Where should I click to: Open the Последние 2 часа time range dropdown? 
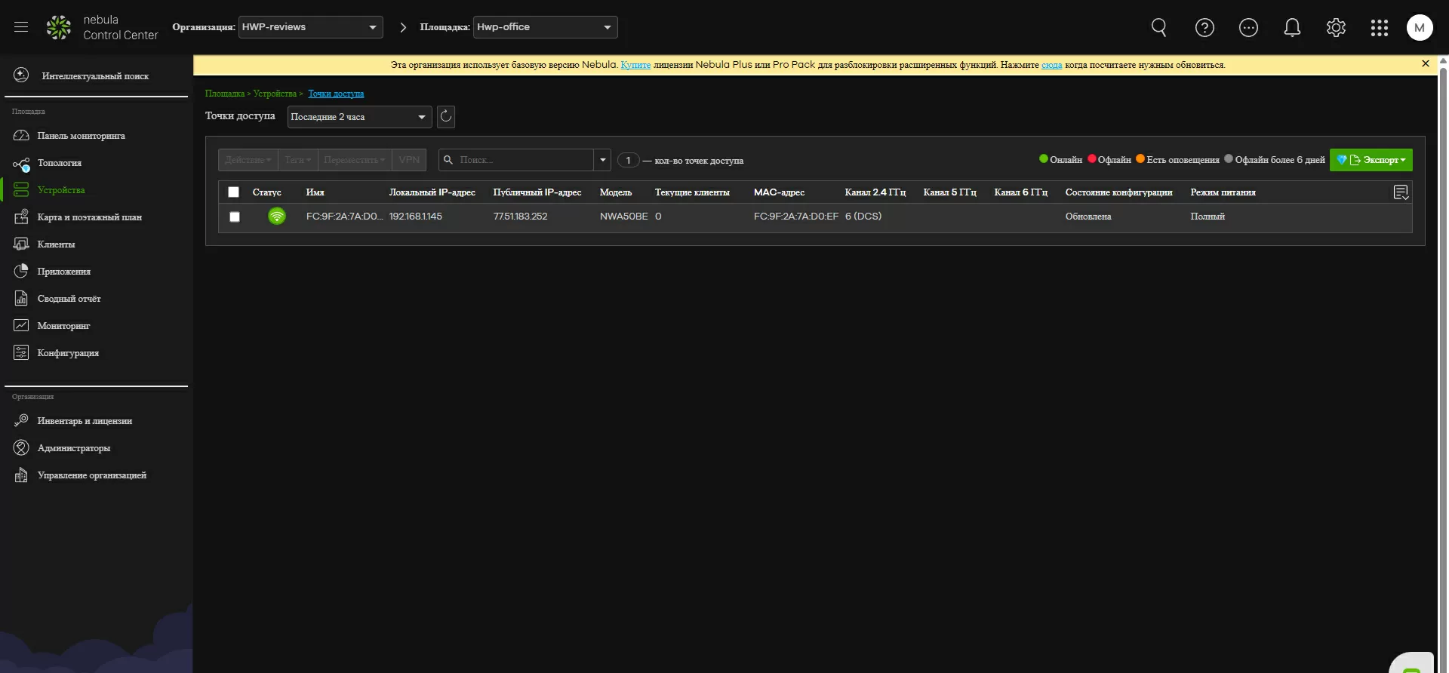[359, 117]
